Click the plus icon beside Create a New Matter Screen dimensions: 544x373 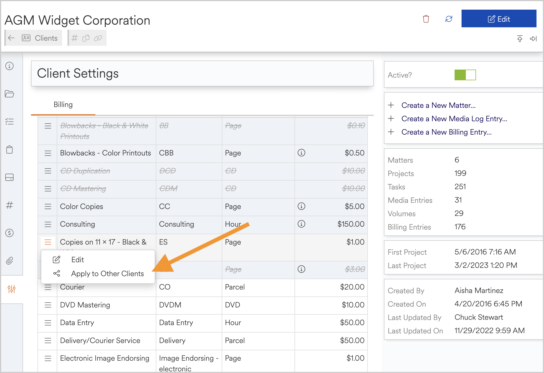coord(391,105)
